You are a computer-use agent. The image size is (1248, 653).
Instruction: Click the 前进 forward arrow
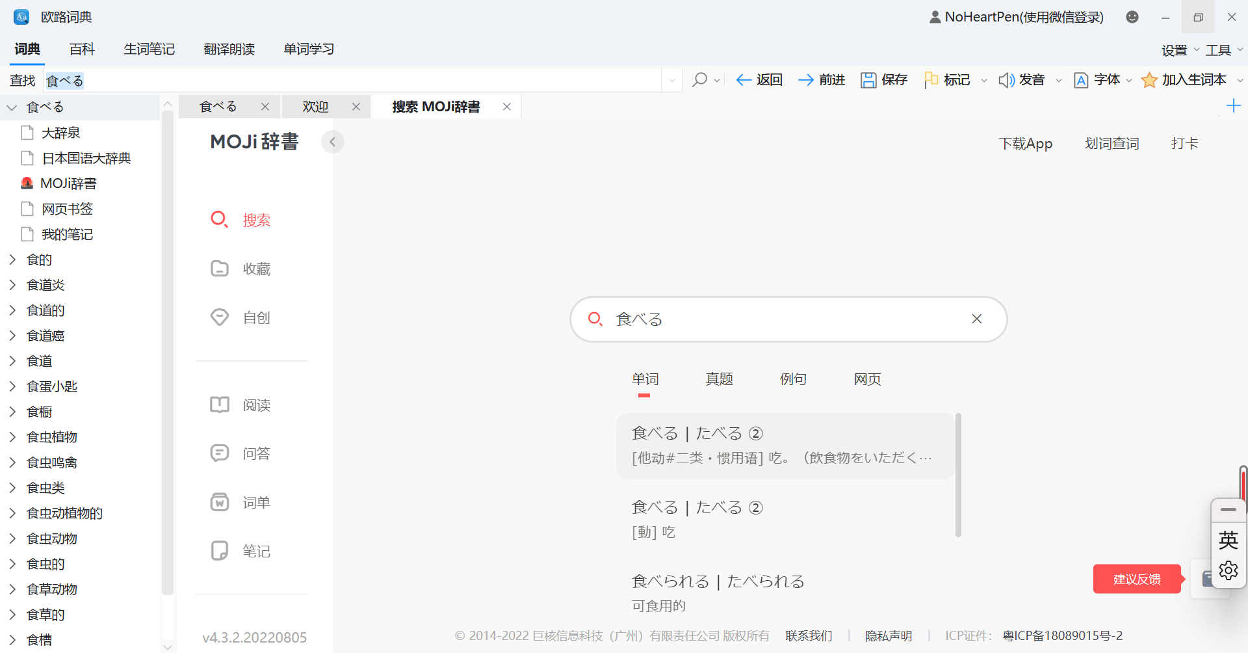tap(806, 80)
